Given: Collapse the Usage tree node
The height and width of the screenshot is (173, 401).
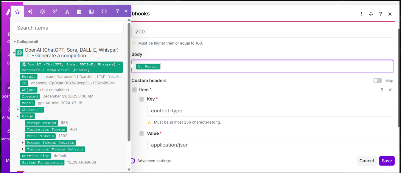Looking at the screenshot, I should click(x=18, y=116).
